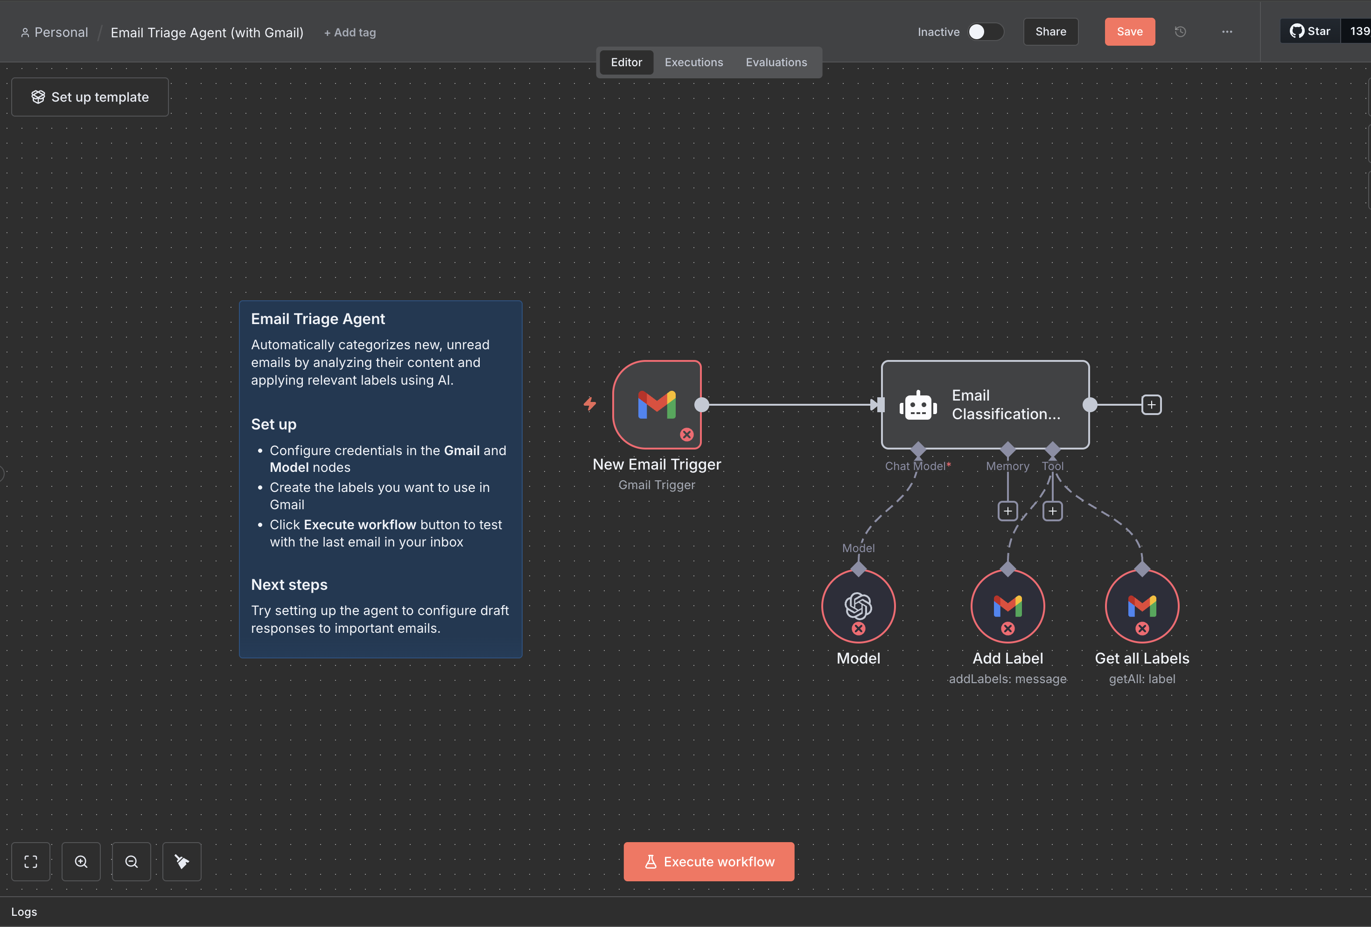Click Add tag next to workflow name

[350, 33]
